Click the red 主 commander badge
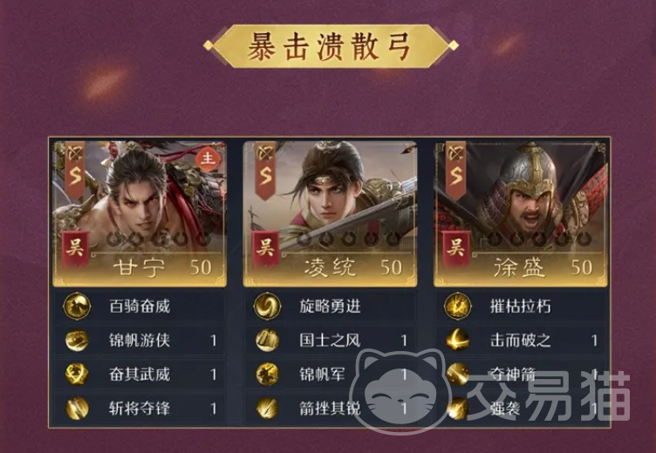Image resolution: width=656 pixels, height=453 pixels. click(208, 159)
